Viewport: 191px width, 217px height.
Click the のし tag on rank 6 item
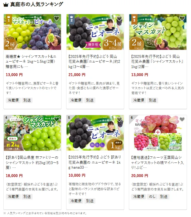152,197
